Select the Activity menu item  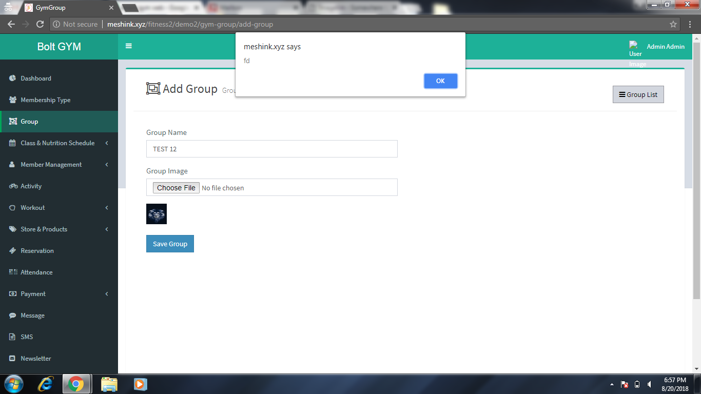click(x=59, y=186)
